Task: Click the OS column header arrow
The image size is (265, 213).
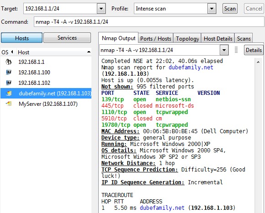Action: pos(12,52)
